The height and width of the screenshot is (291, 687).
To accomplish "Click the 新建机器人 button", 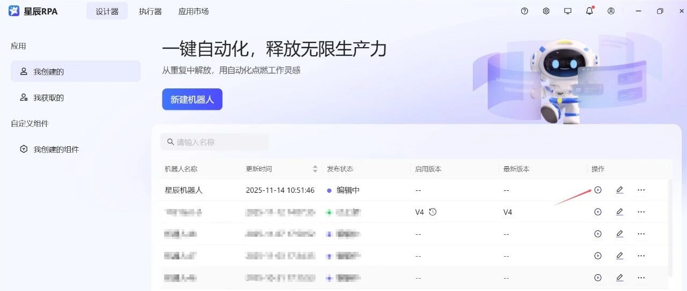I will pos(192,99).
